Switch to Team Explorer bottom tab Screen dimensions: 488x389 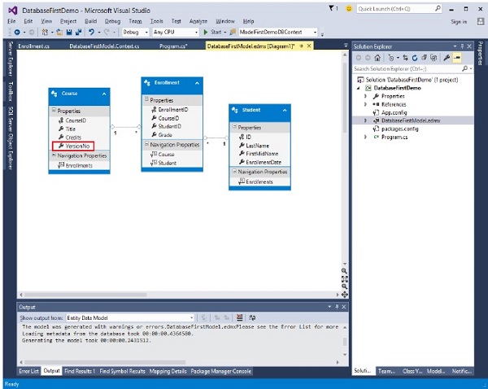386,371
